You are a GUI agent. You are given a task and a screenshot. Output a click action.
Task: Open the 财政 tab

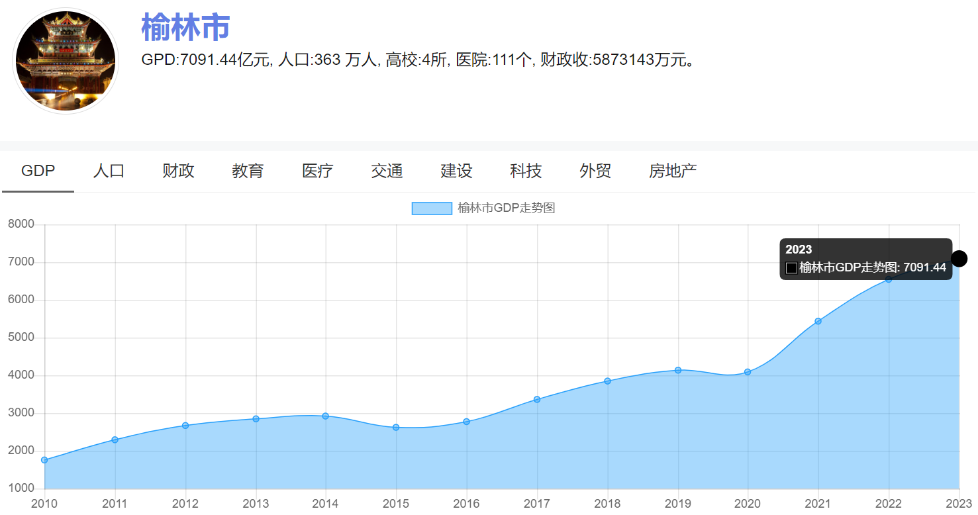(177, 171)
